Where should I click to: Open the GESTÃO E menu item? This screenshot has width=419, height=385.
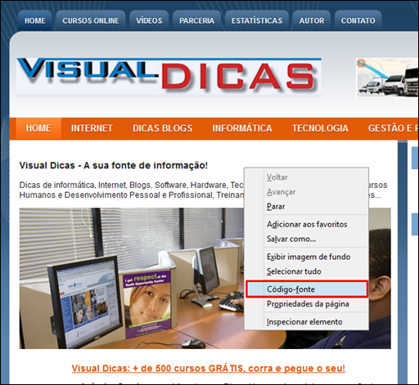pyautogui.click(x=393, y=128)
